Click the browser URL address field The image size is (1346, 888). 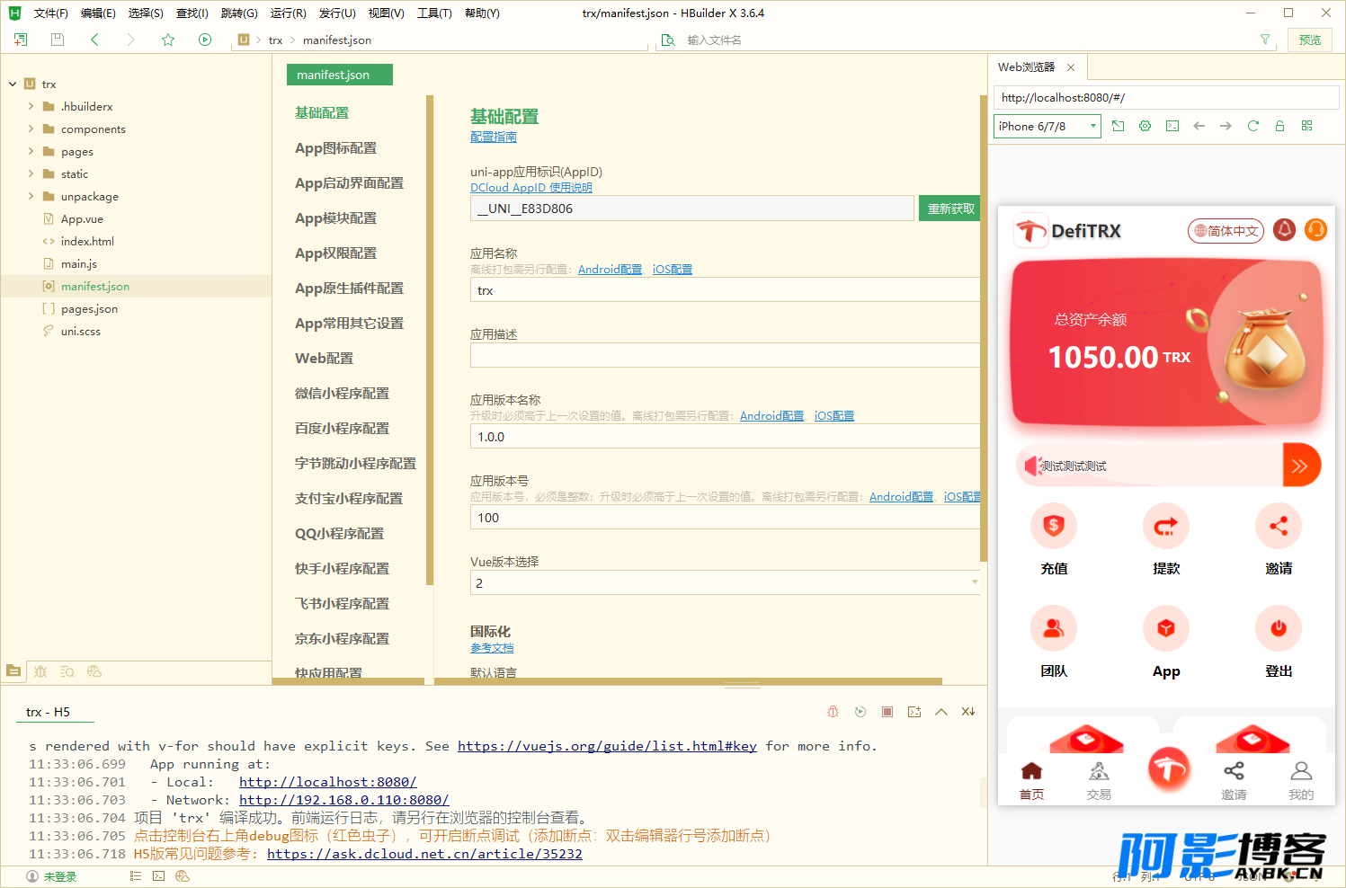click(x=1166, y=97)
